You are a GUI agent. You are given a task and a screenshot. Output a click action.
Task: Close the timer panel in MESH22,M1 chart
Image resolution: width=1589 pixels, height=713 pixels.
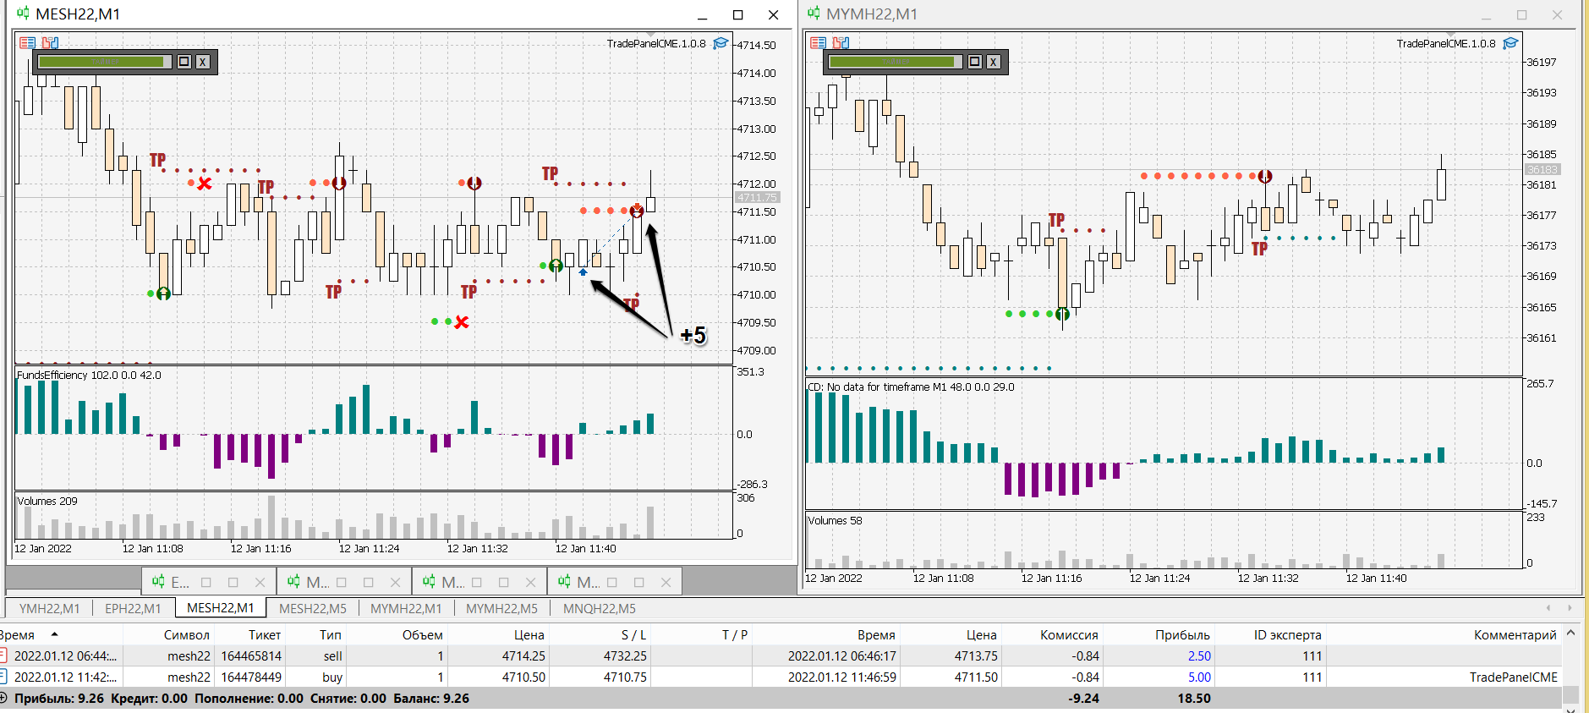(x=203, y=62)
